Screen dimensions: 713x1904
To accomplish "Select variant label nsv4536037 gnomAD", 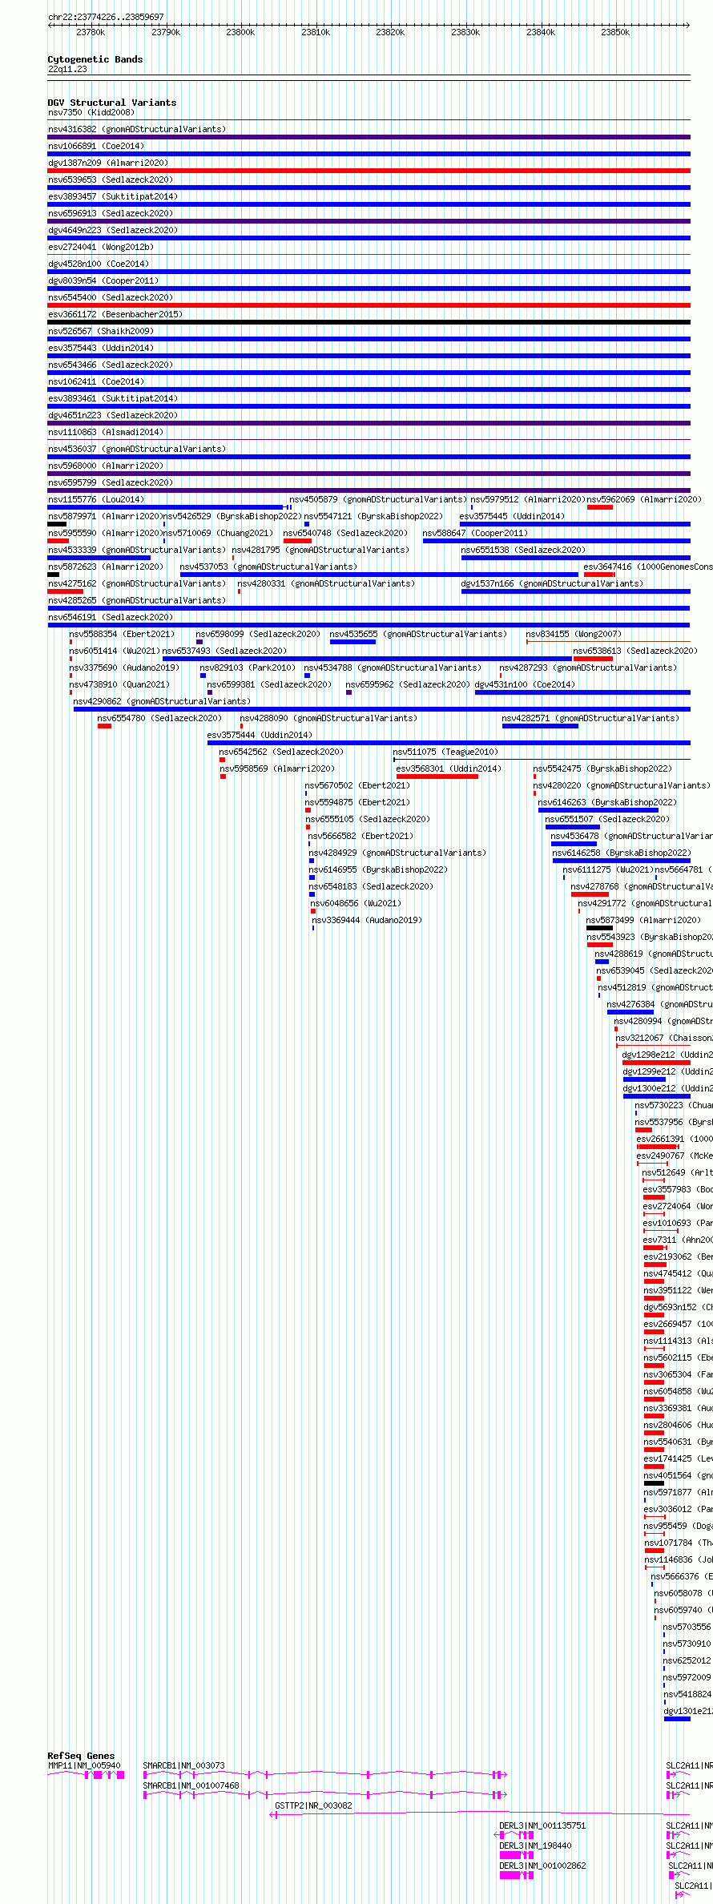I will click(x=137, y=449).
